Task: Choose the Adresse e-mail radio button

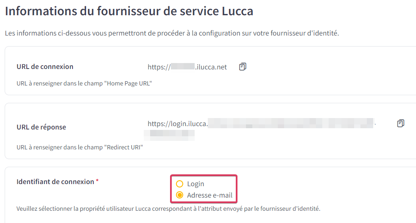Action: click(x=180, y=195)
